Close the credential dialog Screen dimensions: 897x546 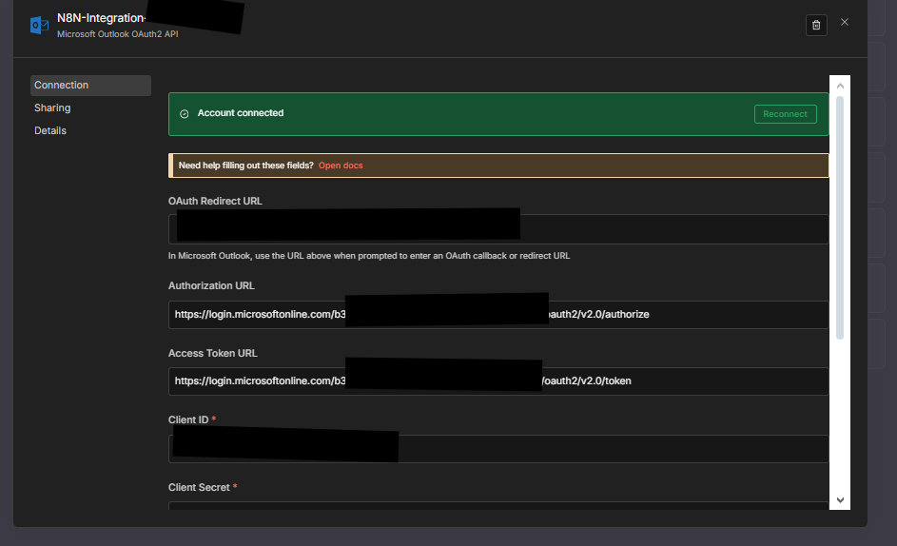[845, 22]
